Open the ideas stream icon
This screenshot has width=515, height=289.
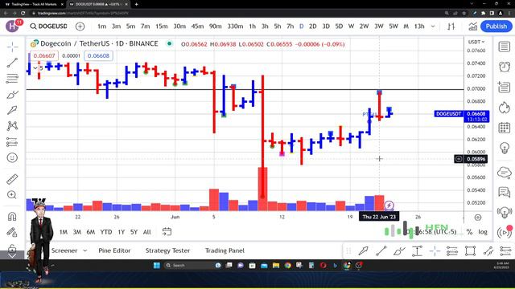tap(505, 212)
